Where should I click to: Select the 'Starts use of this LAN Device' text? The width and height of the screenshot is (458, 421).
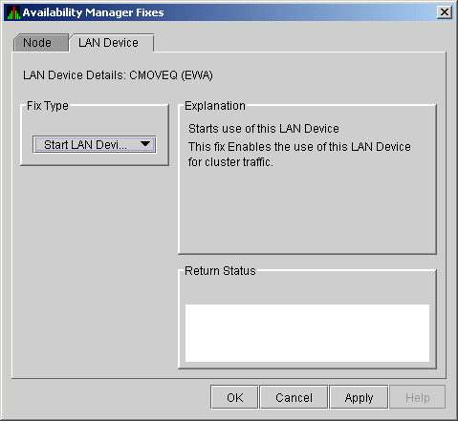264,129
